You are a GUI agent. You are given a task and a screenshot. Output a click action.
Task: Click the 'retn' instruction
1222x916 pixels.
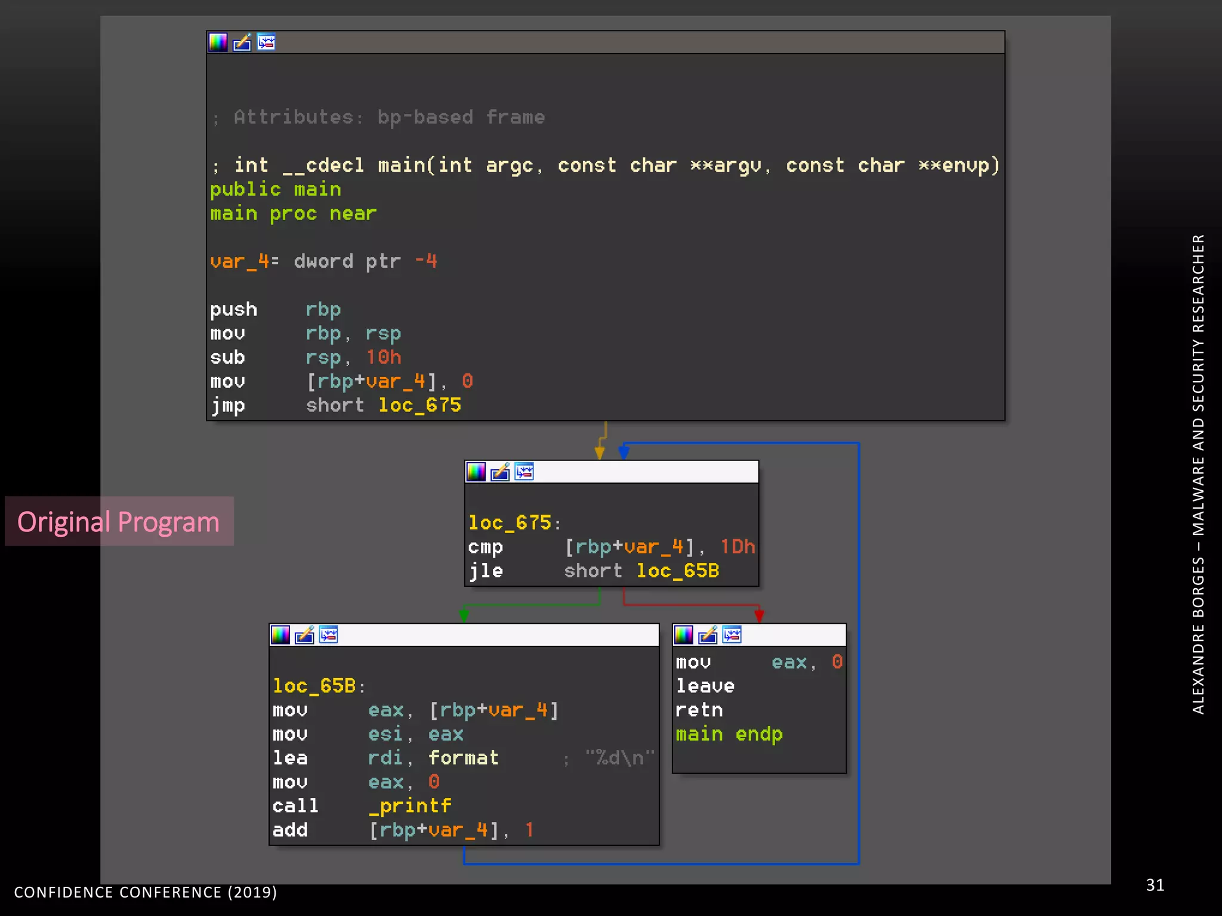pyautogui.click(x=699, y=710)
